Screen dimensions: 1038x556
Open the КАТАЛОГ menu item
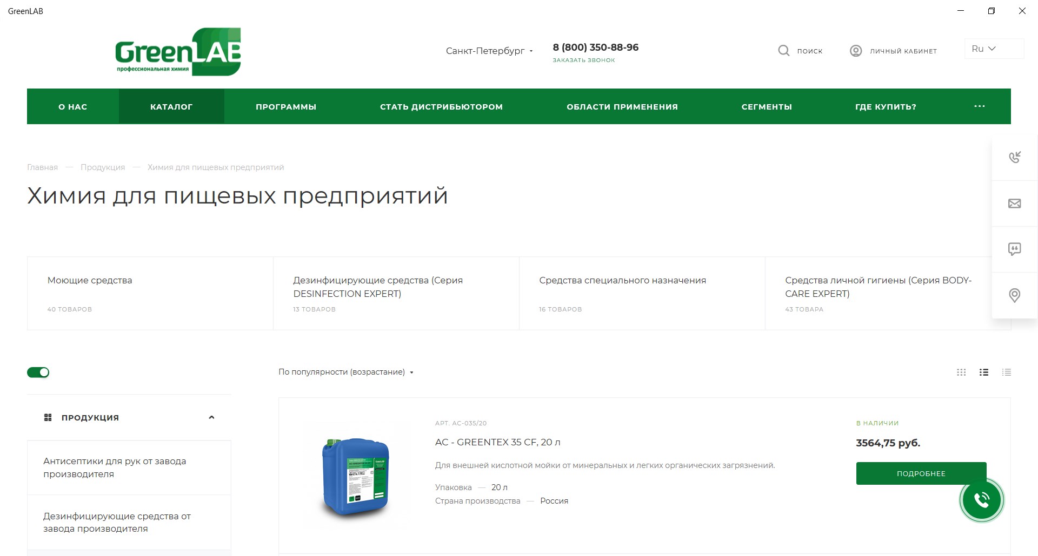point(171,107)
